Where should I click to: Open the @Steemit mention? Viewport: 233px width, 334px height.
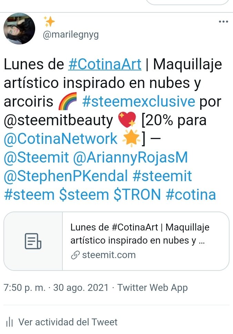pyautogui.click(x=37, y=158)
